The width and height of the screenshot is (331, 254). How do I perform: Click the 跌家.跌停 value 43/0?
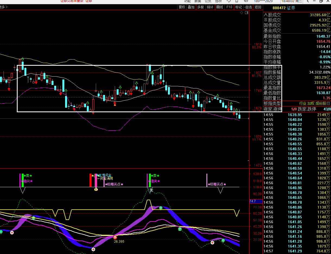click(x=327, y=109)
